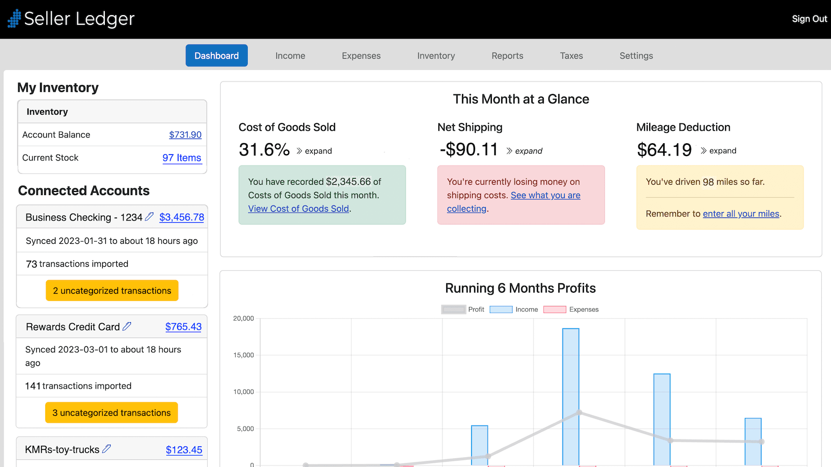Click the gray Profit color swatch in the legend
This screenshot has height=467, width=831.
(453, 309)
